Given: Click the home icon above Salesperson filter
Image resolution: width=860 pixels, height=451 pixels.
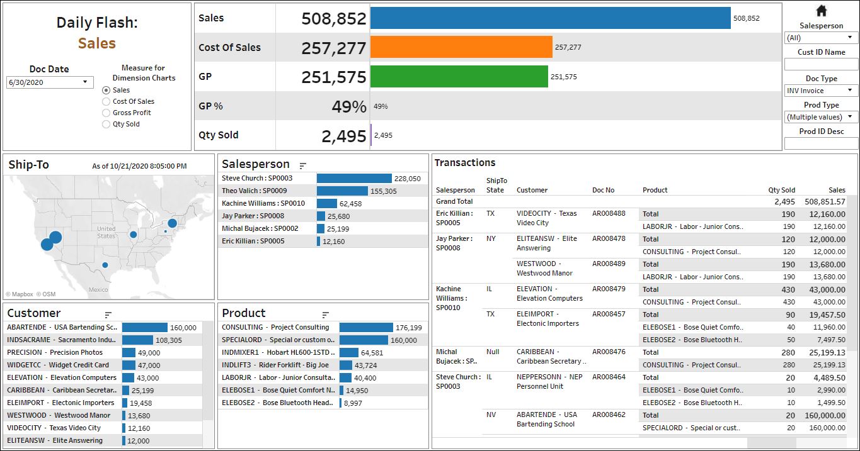Looking at the screenshot, I should point(821,11).
